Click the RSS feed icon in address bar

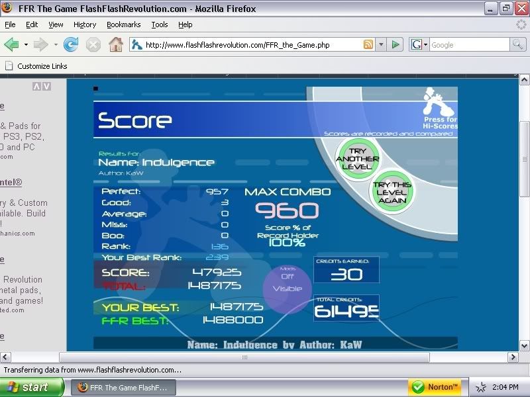tap(368, 45)
